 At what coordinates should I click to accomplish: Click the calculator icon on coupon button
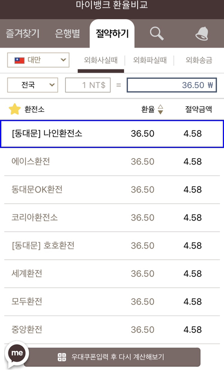pos(62,357)
